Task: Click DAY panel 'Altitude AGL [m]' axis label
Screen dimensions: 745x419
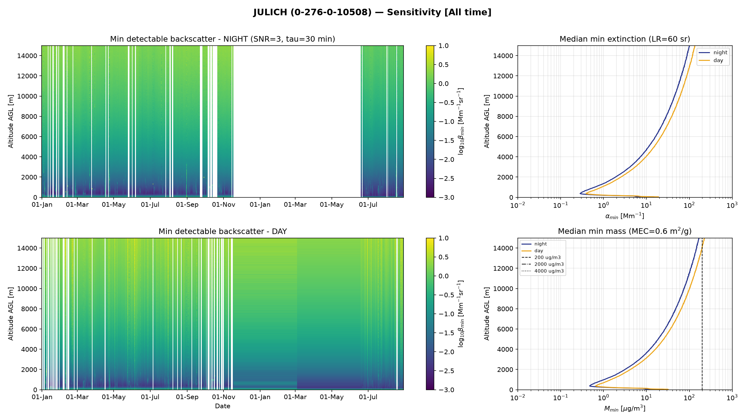Action: click(x=11, y=314)
